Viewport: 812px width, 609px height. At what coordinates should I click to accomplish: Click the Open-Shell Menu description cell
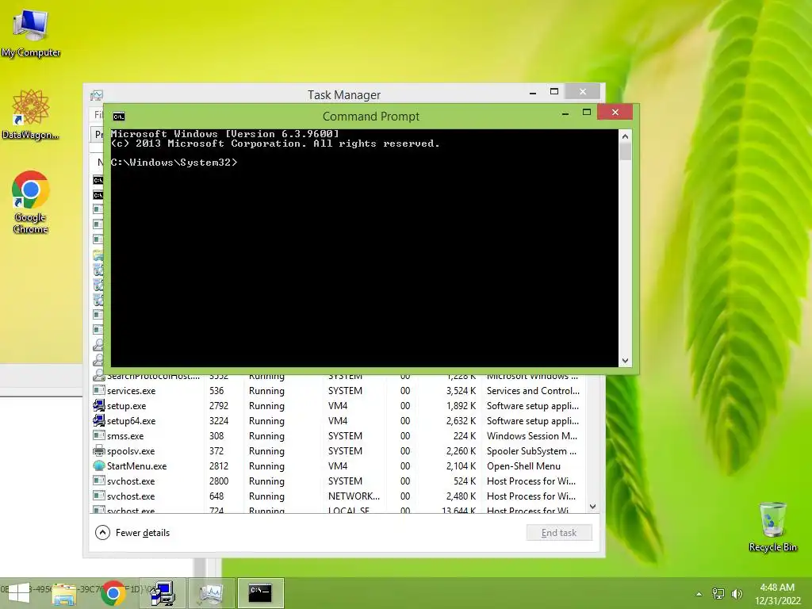pos(523,465)
